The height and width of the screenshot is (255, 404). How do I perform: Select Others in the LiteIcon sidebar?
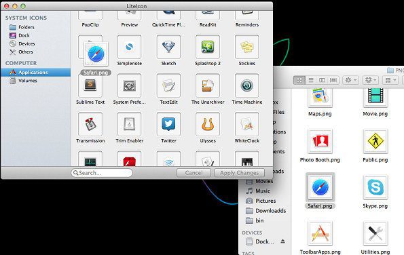click(21, 52)
